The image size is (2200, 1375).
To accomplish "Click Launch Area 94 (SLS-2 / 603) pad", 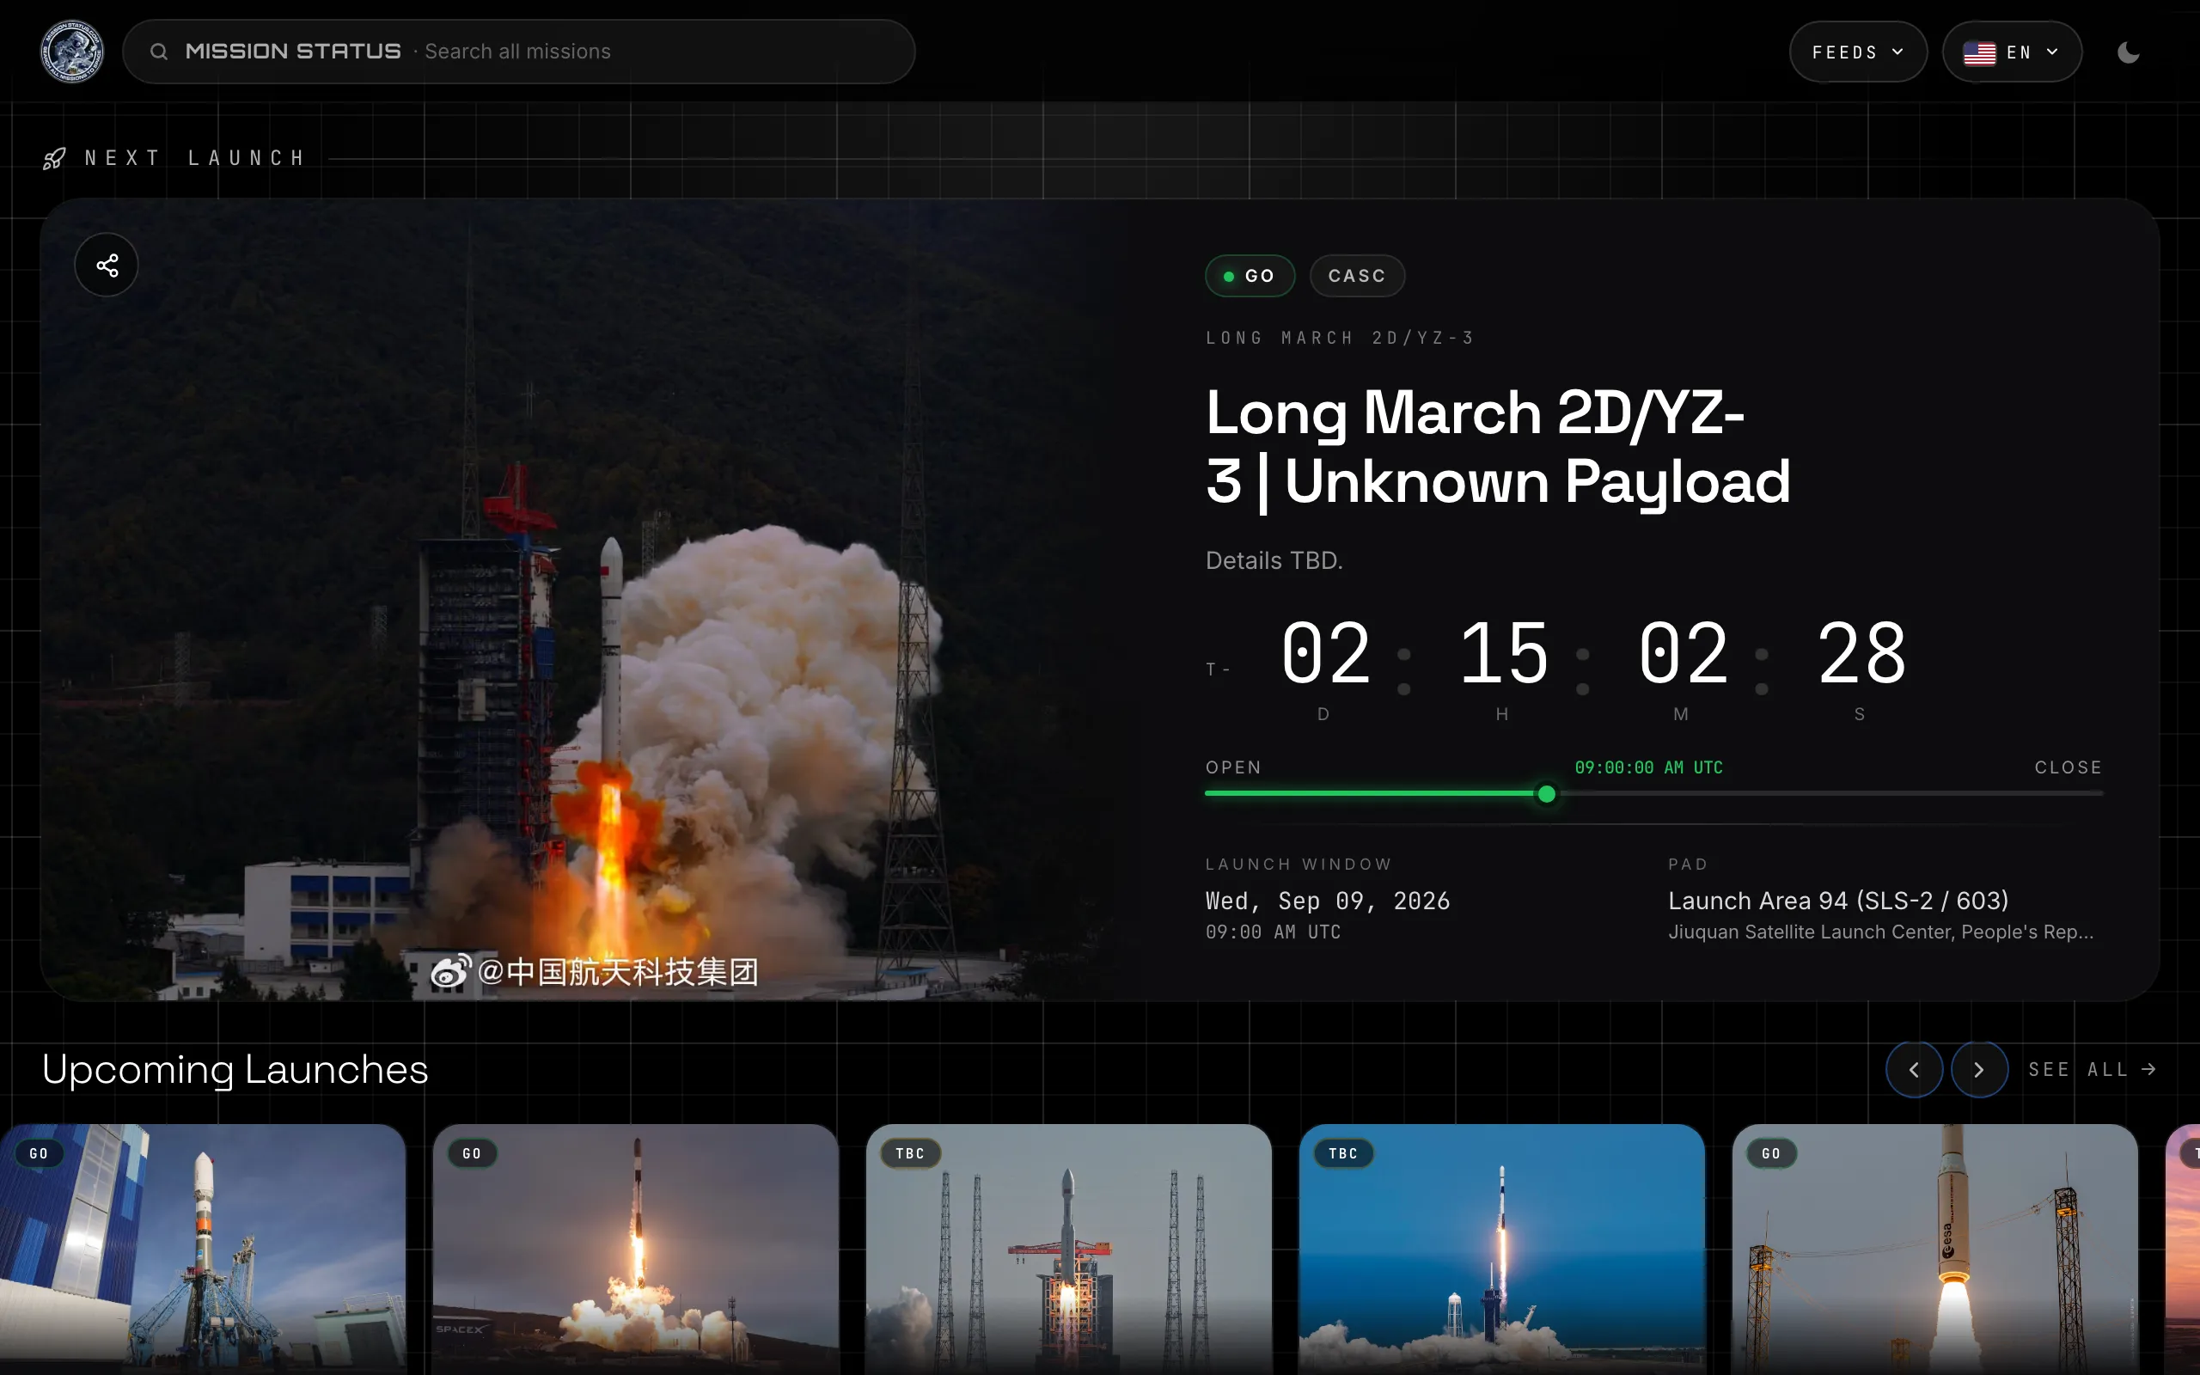I will point(1838,901).
